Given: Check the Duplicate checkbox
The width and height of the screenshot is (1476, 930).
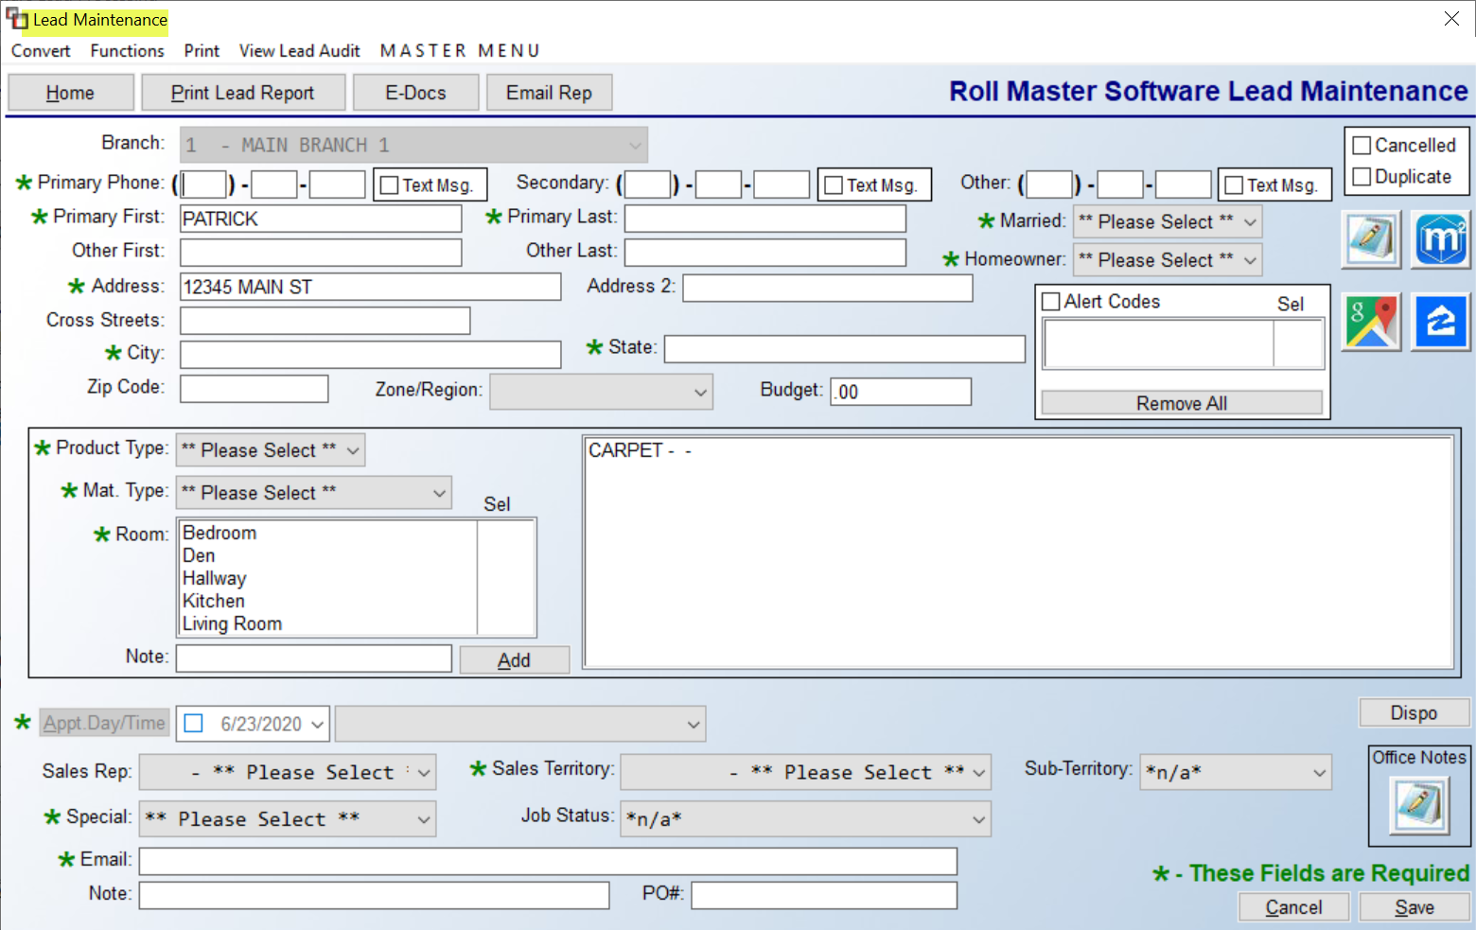Looking at the screenshot, I should pos(1362,177).
